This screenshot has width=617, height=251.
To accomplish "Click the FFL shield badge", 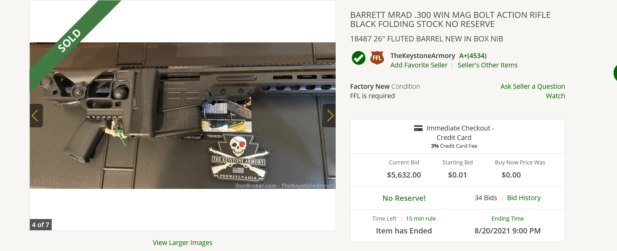I will point(377,58).
